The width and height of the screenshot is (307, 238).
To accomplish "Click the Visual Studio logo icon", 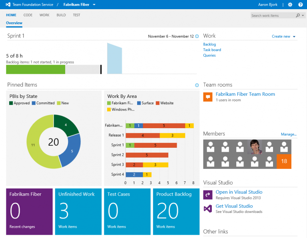I will coord(8,5).
